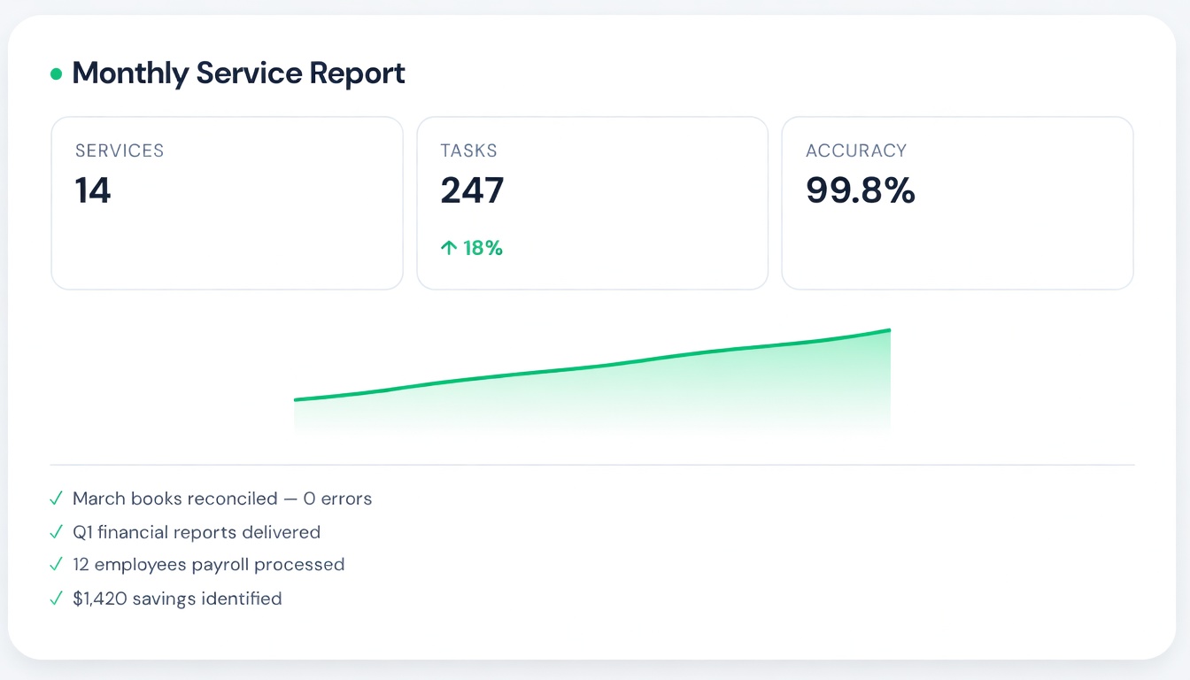Click the checkmark next to savings identified
The image size is (1190, 680).
pyautogui.click(x=57, y=599)
